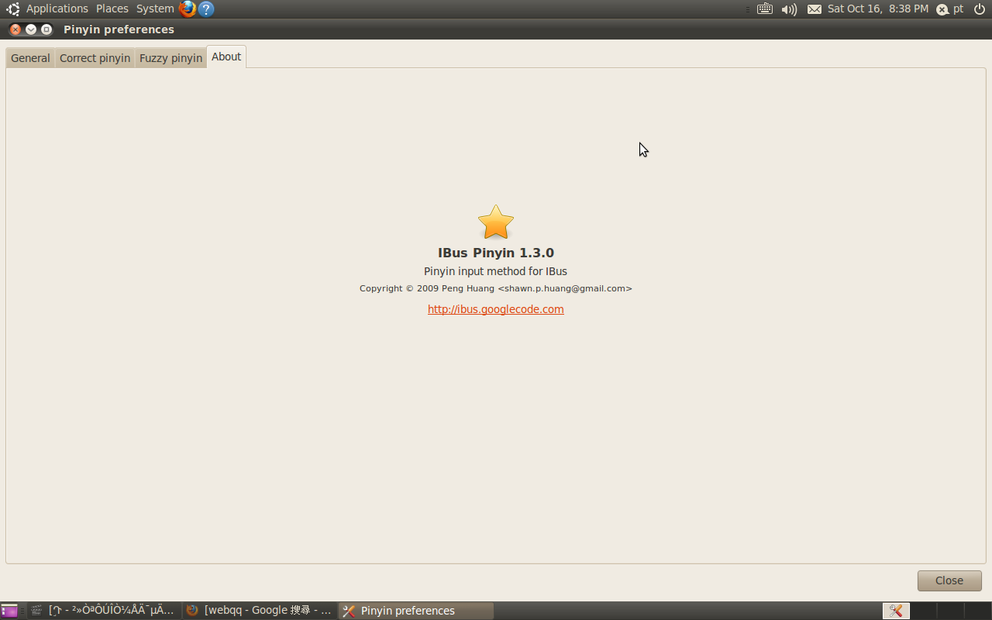Switch to the garbled-title taskbar window

point(104,611)
